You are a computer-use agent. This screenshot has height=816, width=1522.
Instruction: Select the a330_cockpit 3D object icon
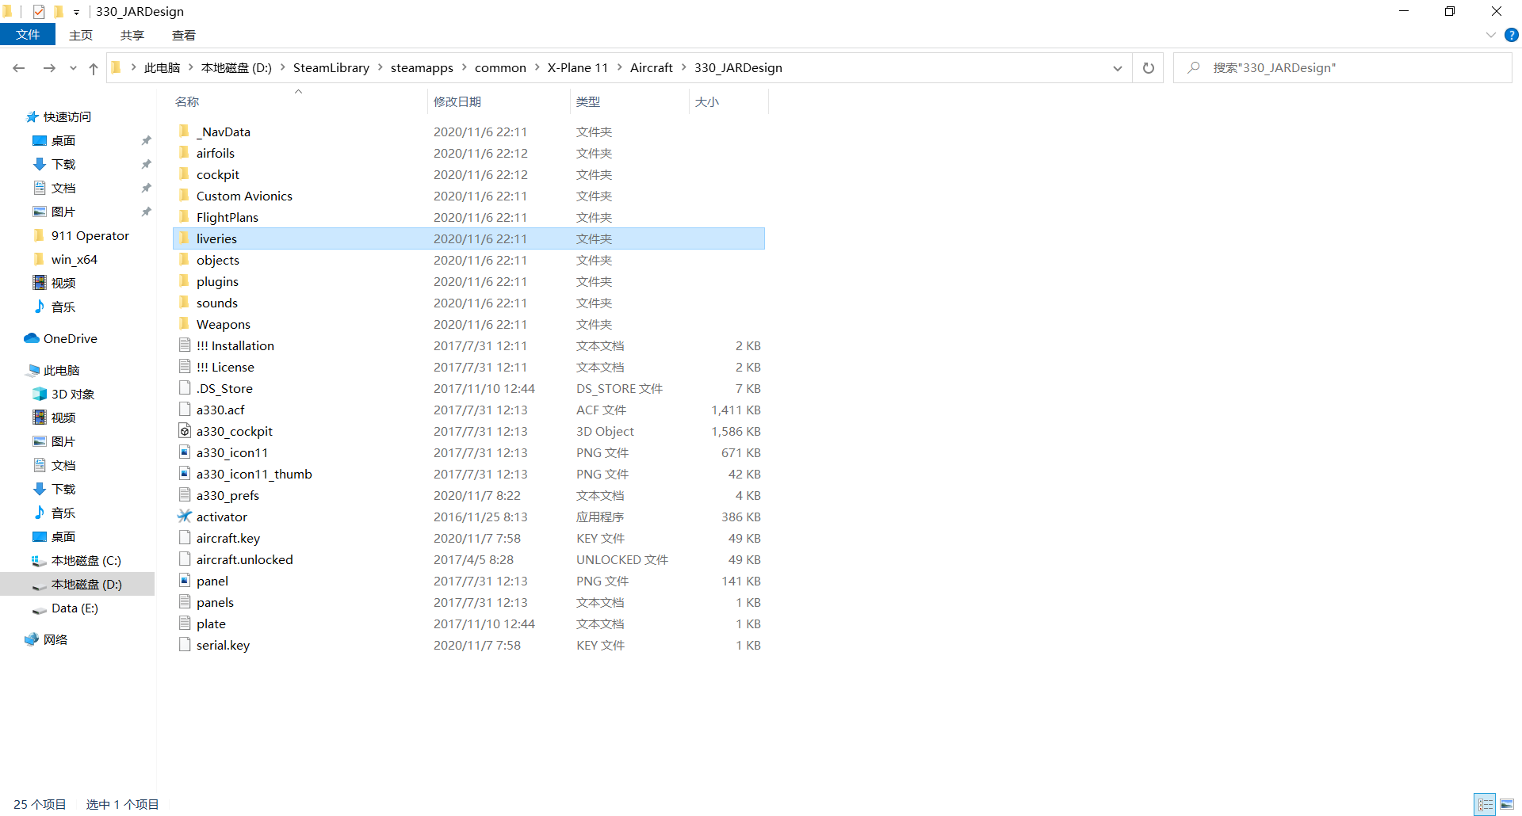tap(184, 431)
